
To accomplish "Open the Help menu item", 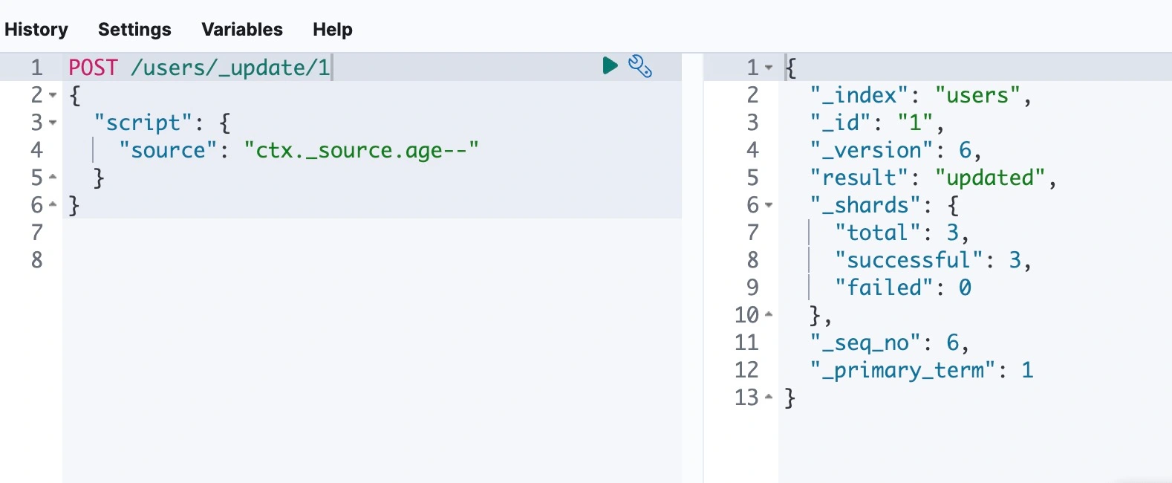I will (x=332, y=30).
